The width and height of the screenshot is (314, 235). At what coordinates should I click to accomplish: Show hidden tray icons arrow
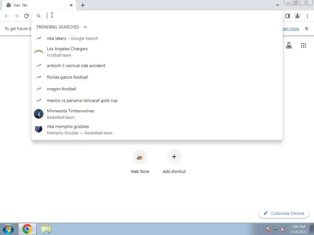(x=261, y=229)
